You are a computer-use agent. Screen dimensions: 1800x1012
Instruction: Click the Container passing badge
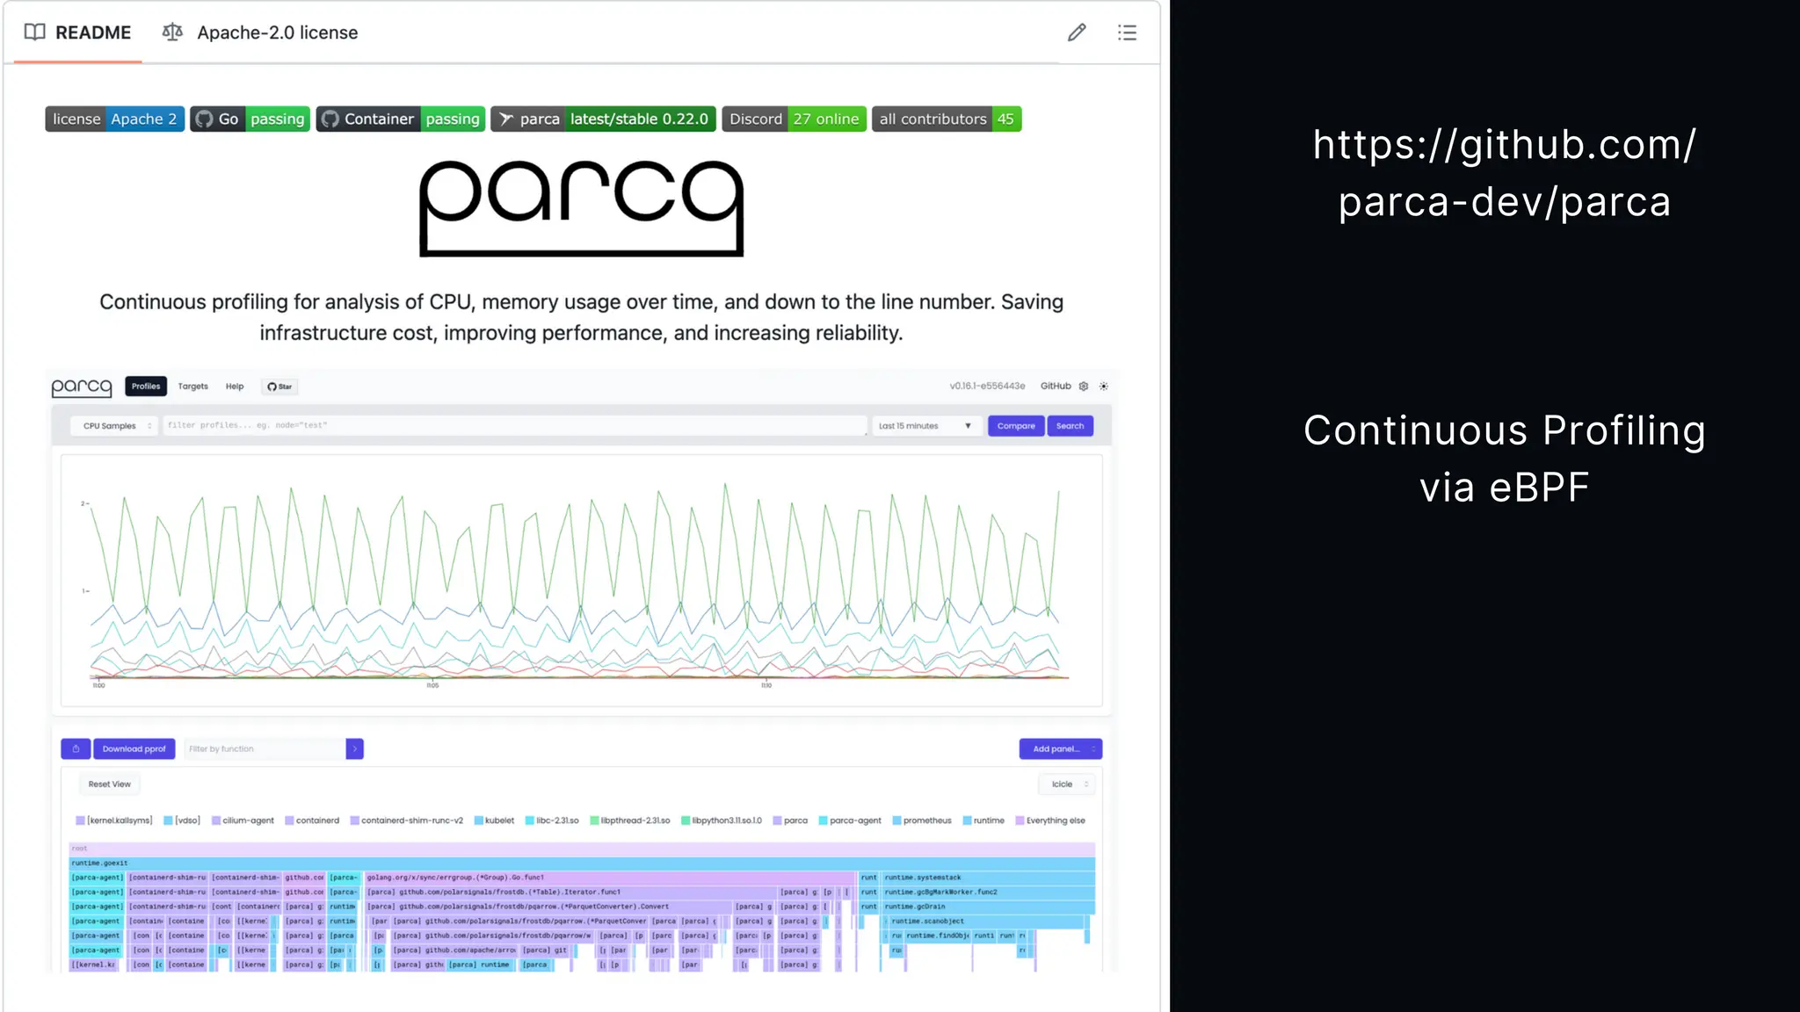tap(401, 119)
